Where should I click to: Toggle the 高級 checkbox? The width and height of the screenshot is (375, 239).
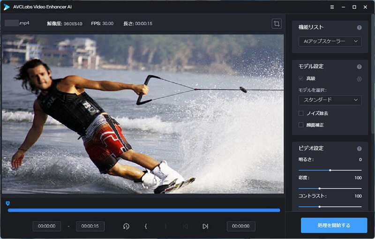point(301,78)
